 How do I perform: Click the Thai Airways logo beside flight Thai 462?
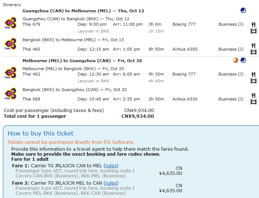coord(10,73)
